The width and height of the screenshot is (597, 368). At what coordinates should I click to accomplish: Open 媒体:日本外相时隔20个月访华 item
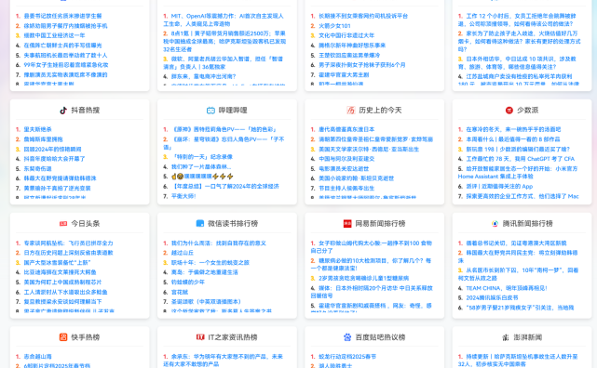point(372,292)
